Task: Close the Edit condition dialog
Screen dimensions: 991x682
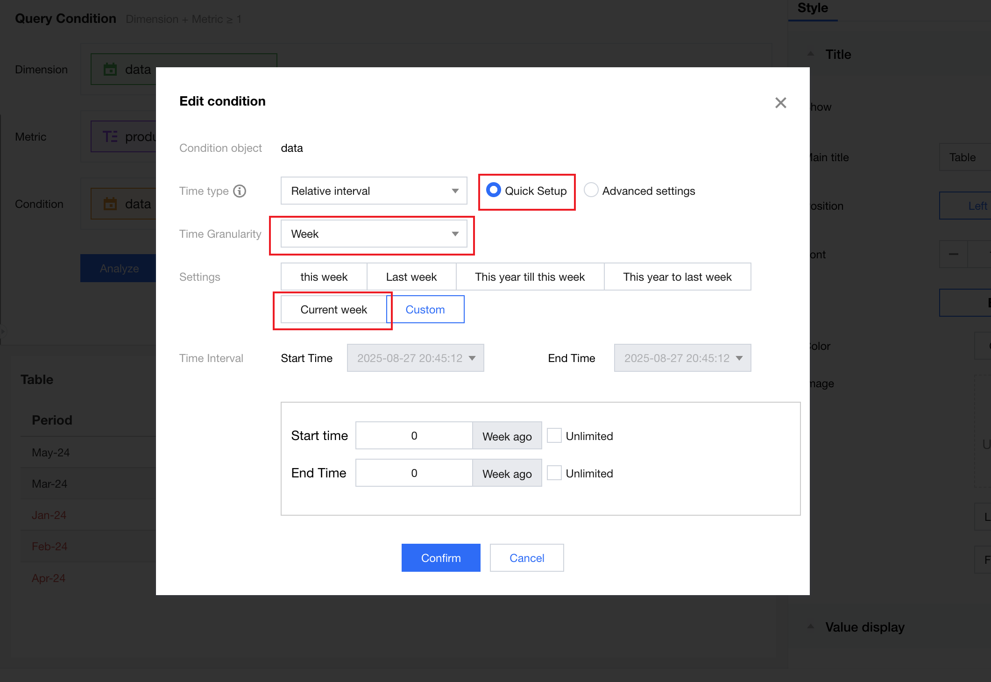Action: coord(780,103)
